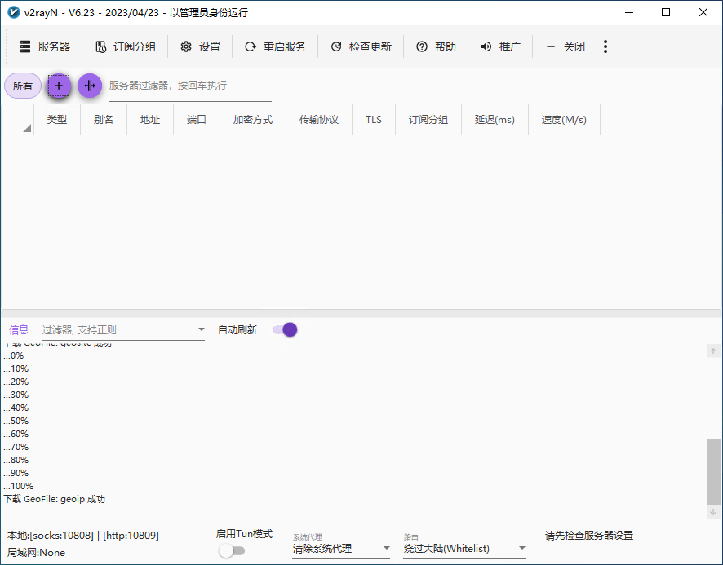Click log line '下载 GeoFile: geoip 成功'
This screenshot has width=723, height=565.
coord(55,499)
